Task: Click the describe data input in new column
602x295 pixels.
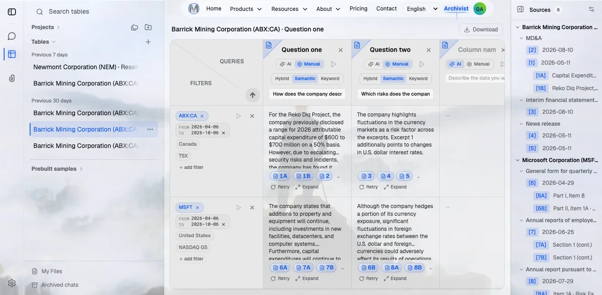Action: 475,78
